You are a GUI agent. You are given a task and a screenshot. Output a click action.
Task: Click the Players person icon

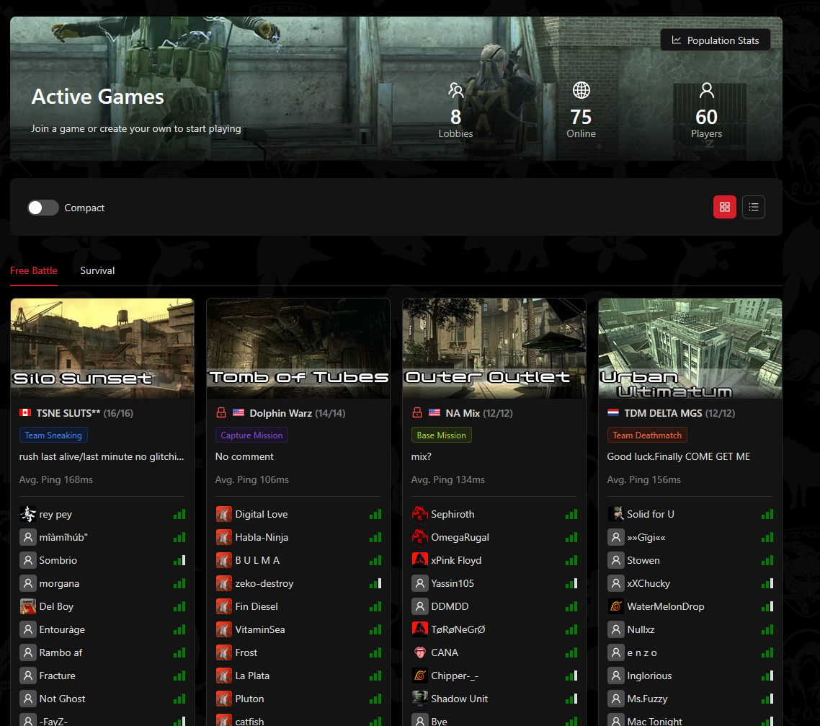click(707, 91)
